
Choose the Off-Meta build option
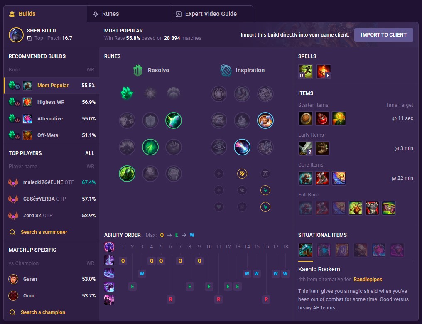click(52, 135)
